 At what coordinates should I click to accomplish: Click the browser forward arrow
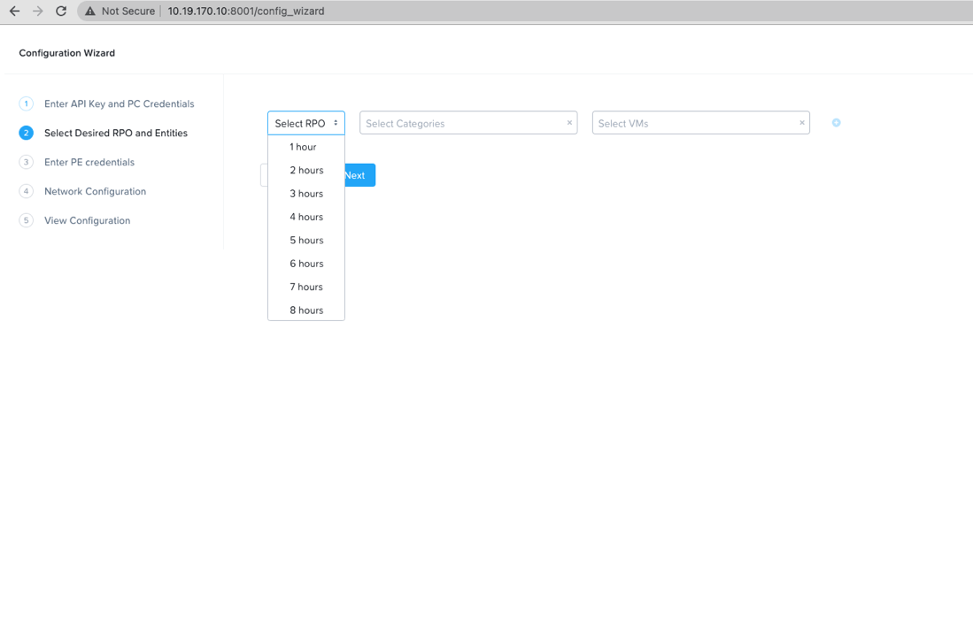point(37,11)
